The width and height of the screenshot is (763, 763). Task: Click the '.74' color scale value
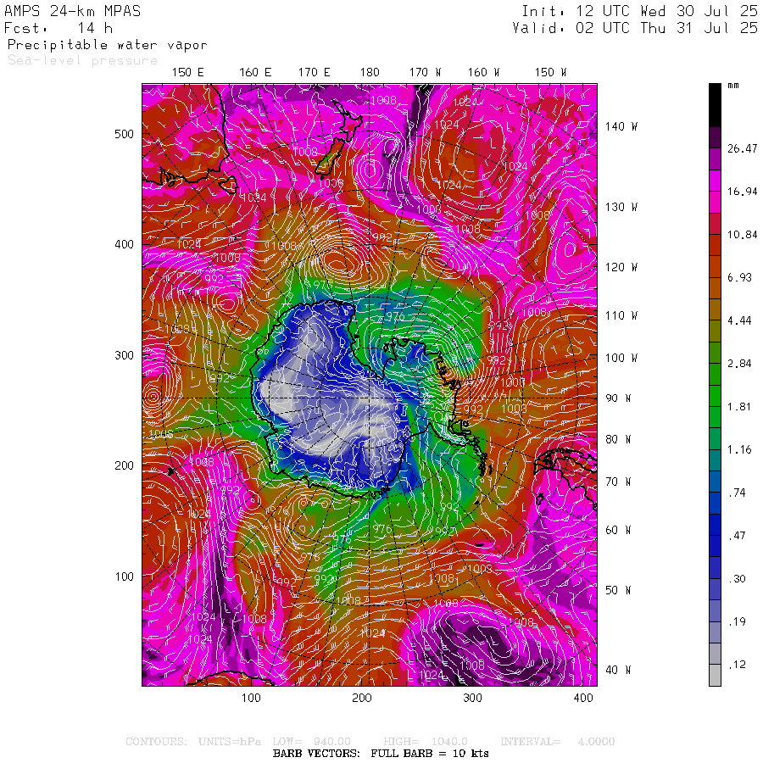coord(738,493)
